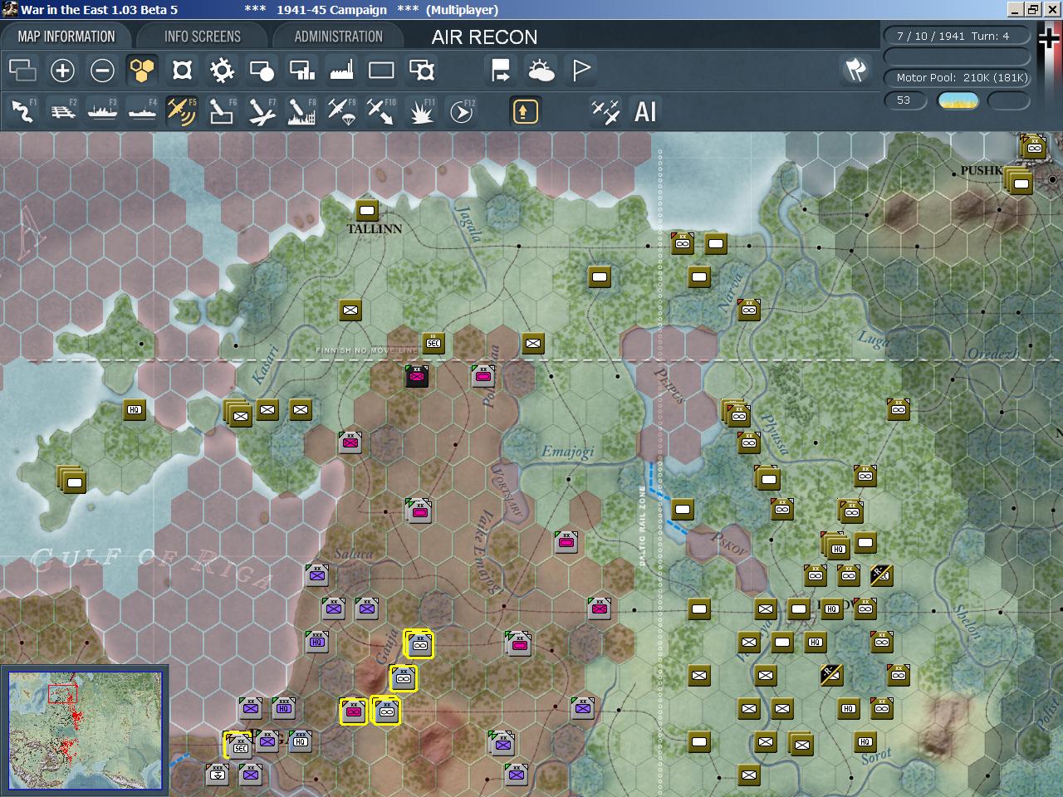Select the unit counter at Tallinn
Image resolution: width=1063 pixels, height=797 pixels.
[367, 210]
